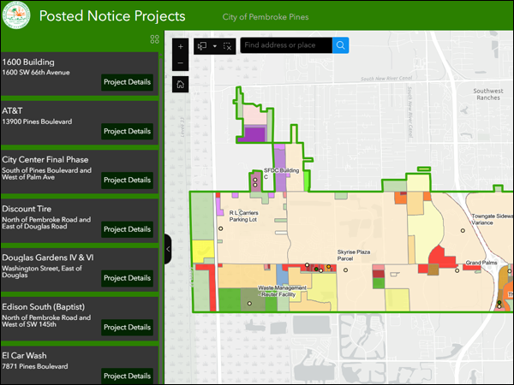Click the Find address or place field
Screen dimensions: 514x385
click(285, 45)
